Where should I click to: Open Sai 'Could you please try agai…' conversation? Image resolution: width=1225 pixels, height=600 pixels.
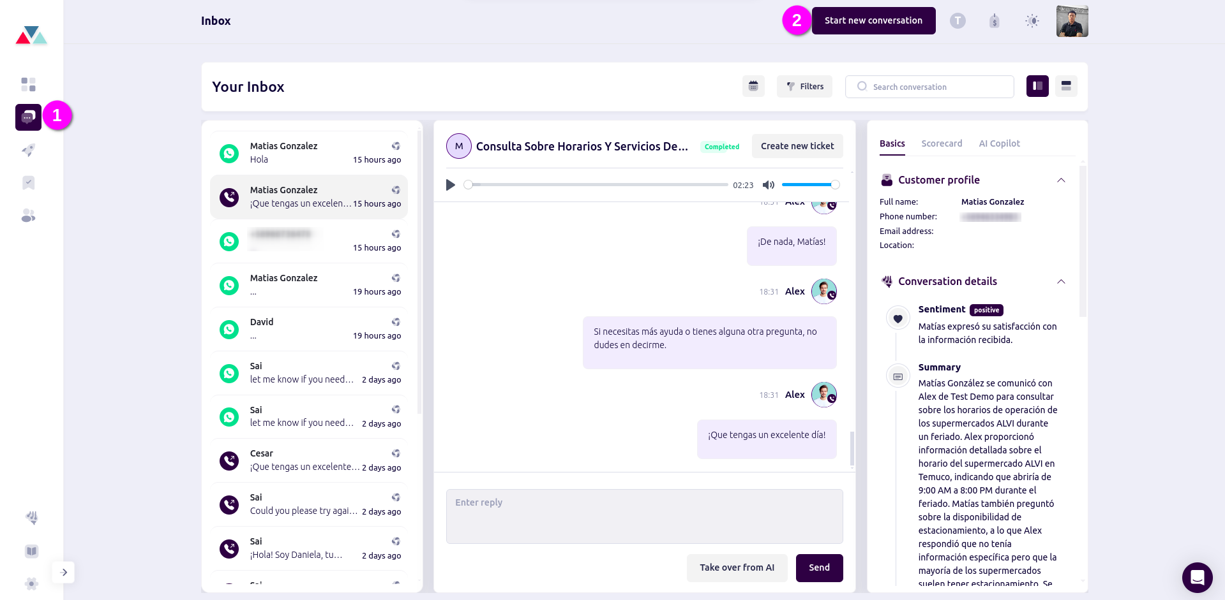click(x=309, y=504)
